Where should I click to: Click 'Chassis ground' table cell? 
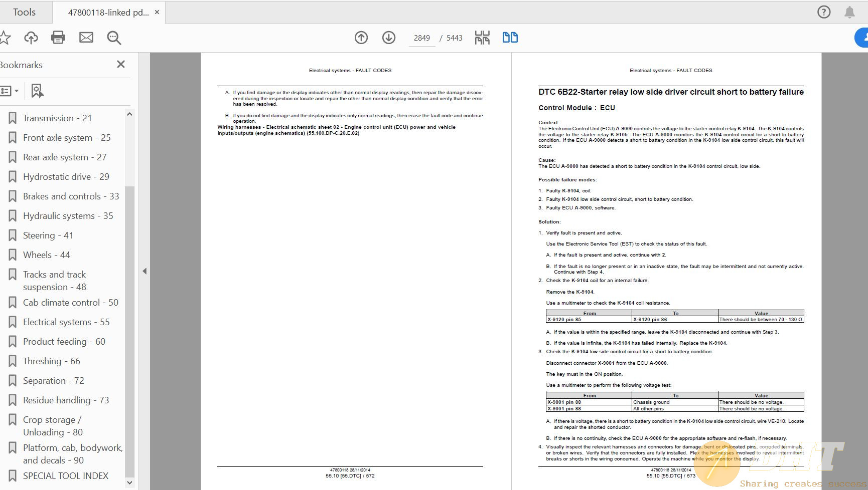coord(675,402)
